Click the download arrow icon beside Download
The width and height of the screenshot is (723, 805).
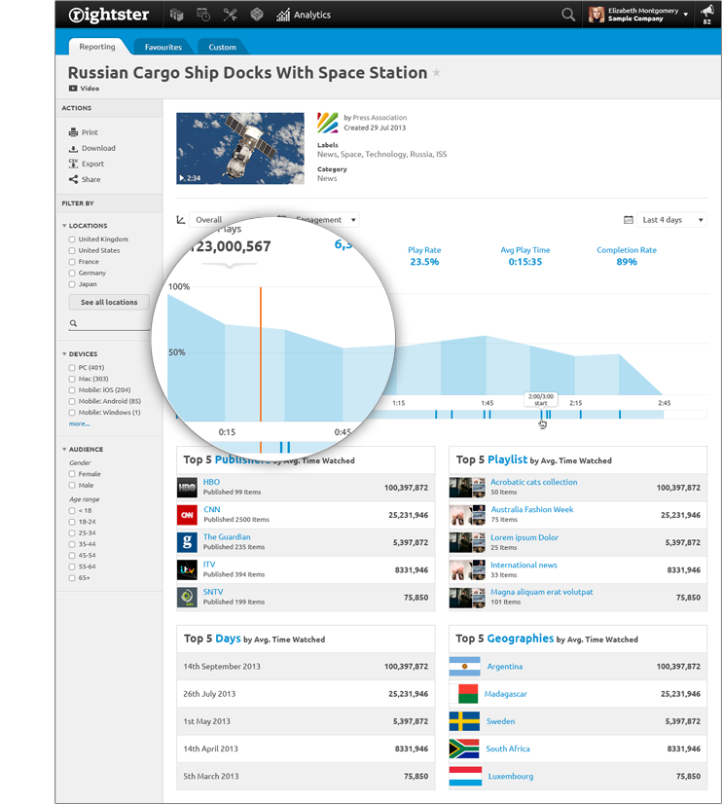pos(73,148)
